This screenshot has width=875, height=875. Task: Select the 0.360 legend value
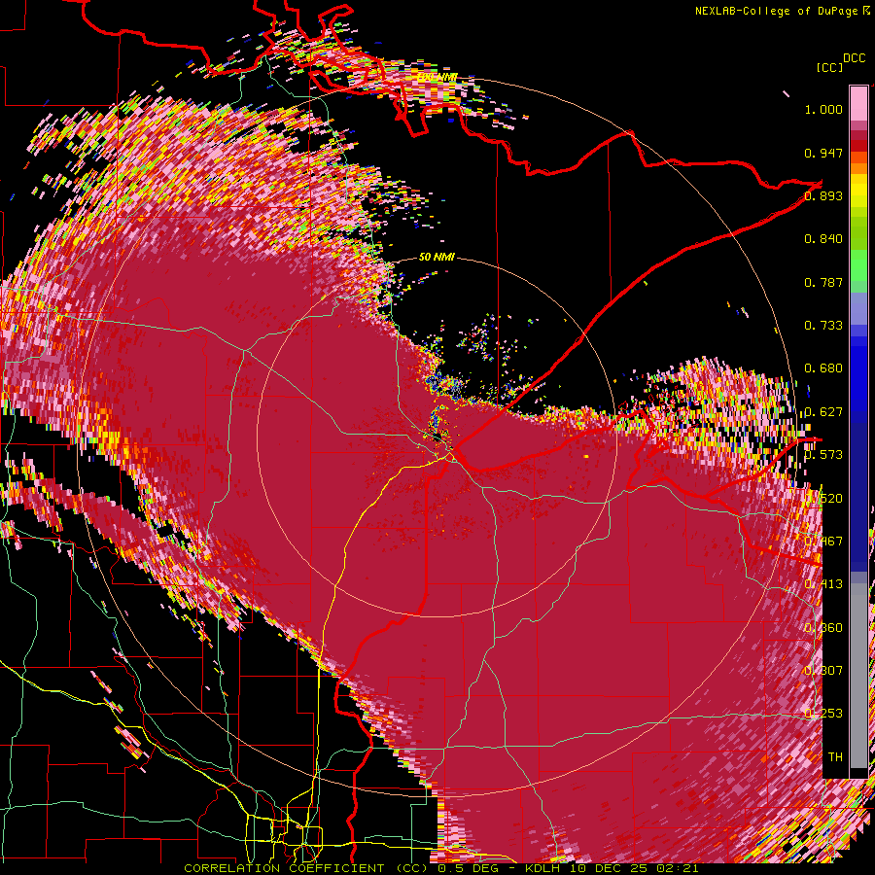pos(823,628)
